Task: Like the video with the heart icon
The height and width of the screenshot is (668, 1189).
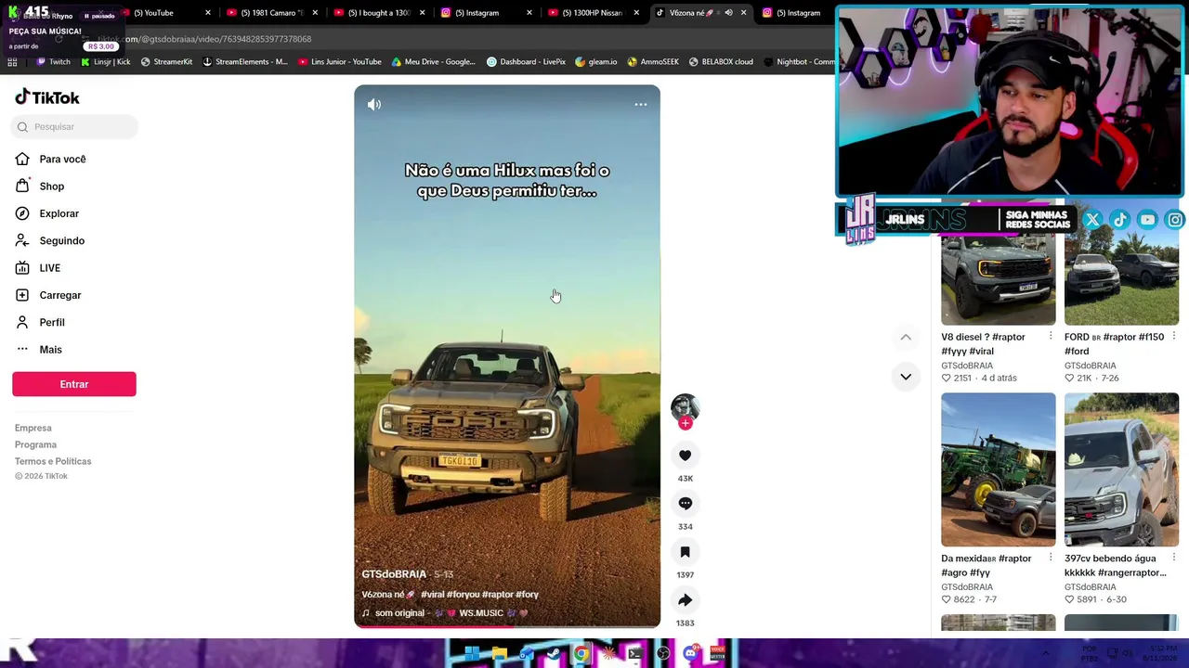Action: tap(686, 456)
